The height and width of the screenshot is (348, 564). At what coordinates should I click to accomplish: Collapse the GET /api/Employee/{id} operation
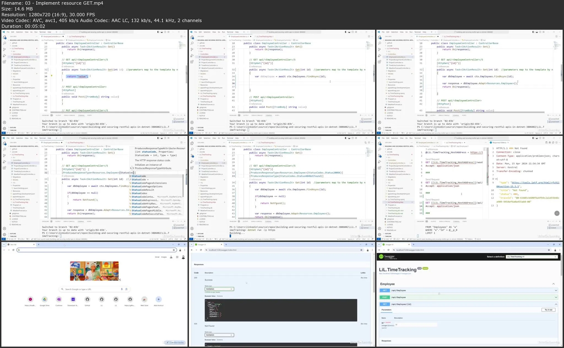point(556,304)
